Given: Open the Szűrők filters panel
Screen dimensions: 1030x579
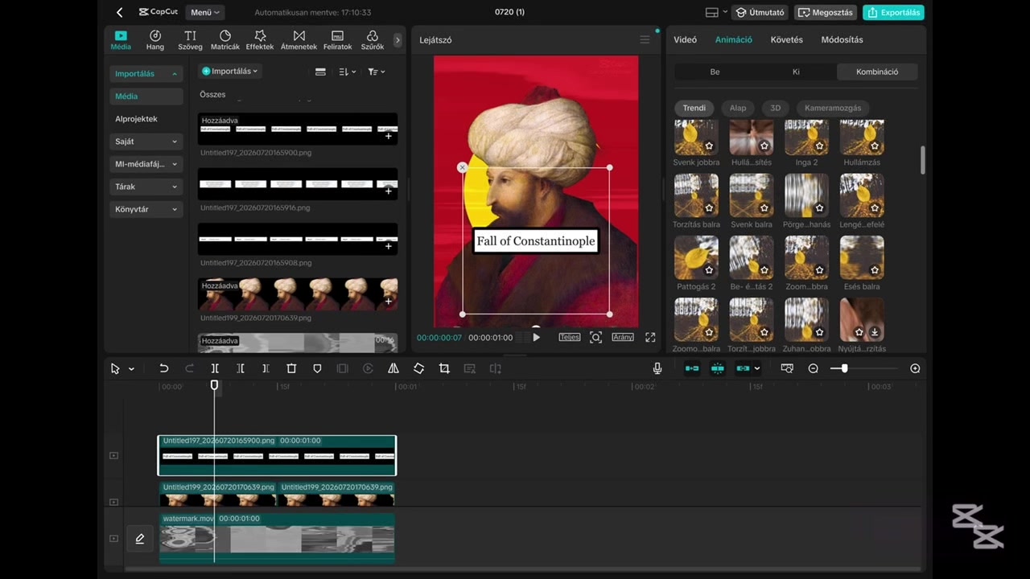Looking at the screenshot, I should [x=372, y=40].
